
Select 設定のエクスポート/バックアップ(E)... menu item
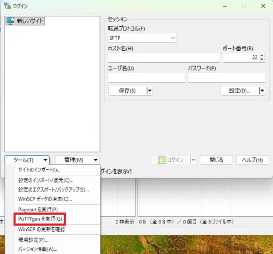point(53,190)
